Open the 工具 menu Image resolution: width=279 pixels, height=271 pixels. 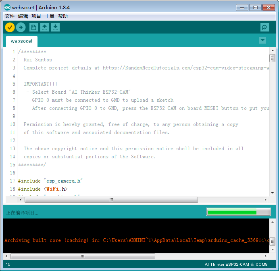(50, 16)
